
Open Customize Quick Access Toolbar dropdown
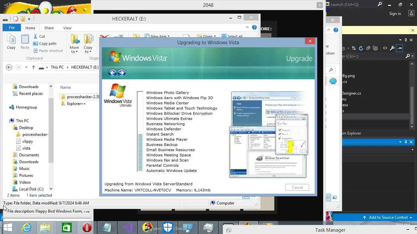[29, 19]
